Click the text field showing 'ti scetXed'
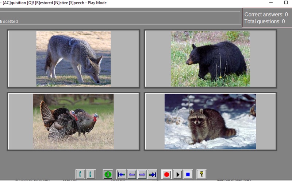 pyautogui.click(x=120, y=17)
